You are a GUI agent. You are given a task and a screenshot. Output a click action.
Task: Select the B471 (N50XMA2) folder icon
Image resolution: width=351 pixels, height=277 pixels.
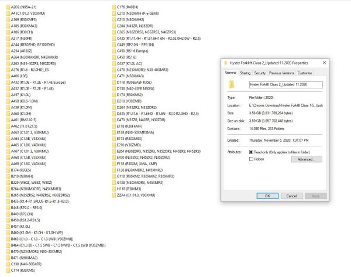tap(8, 258)
